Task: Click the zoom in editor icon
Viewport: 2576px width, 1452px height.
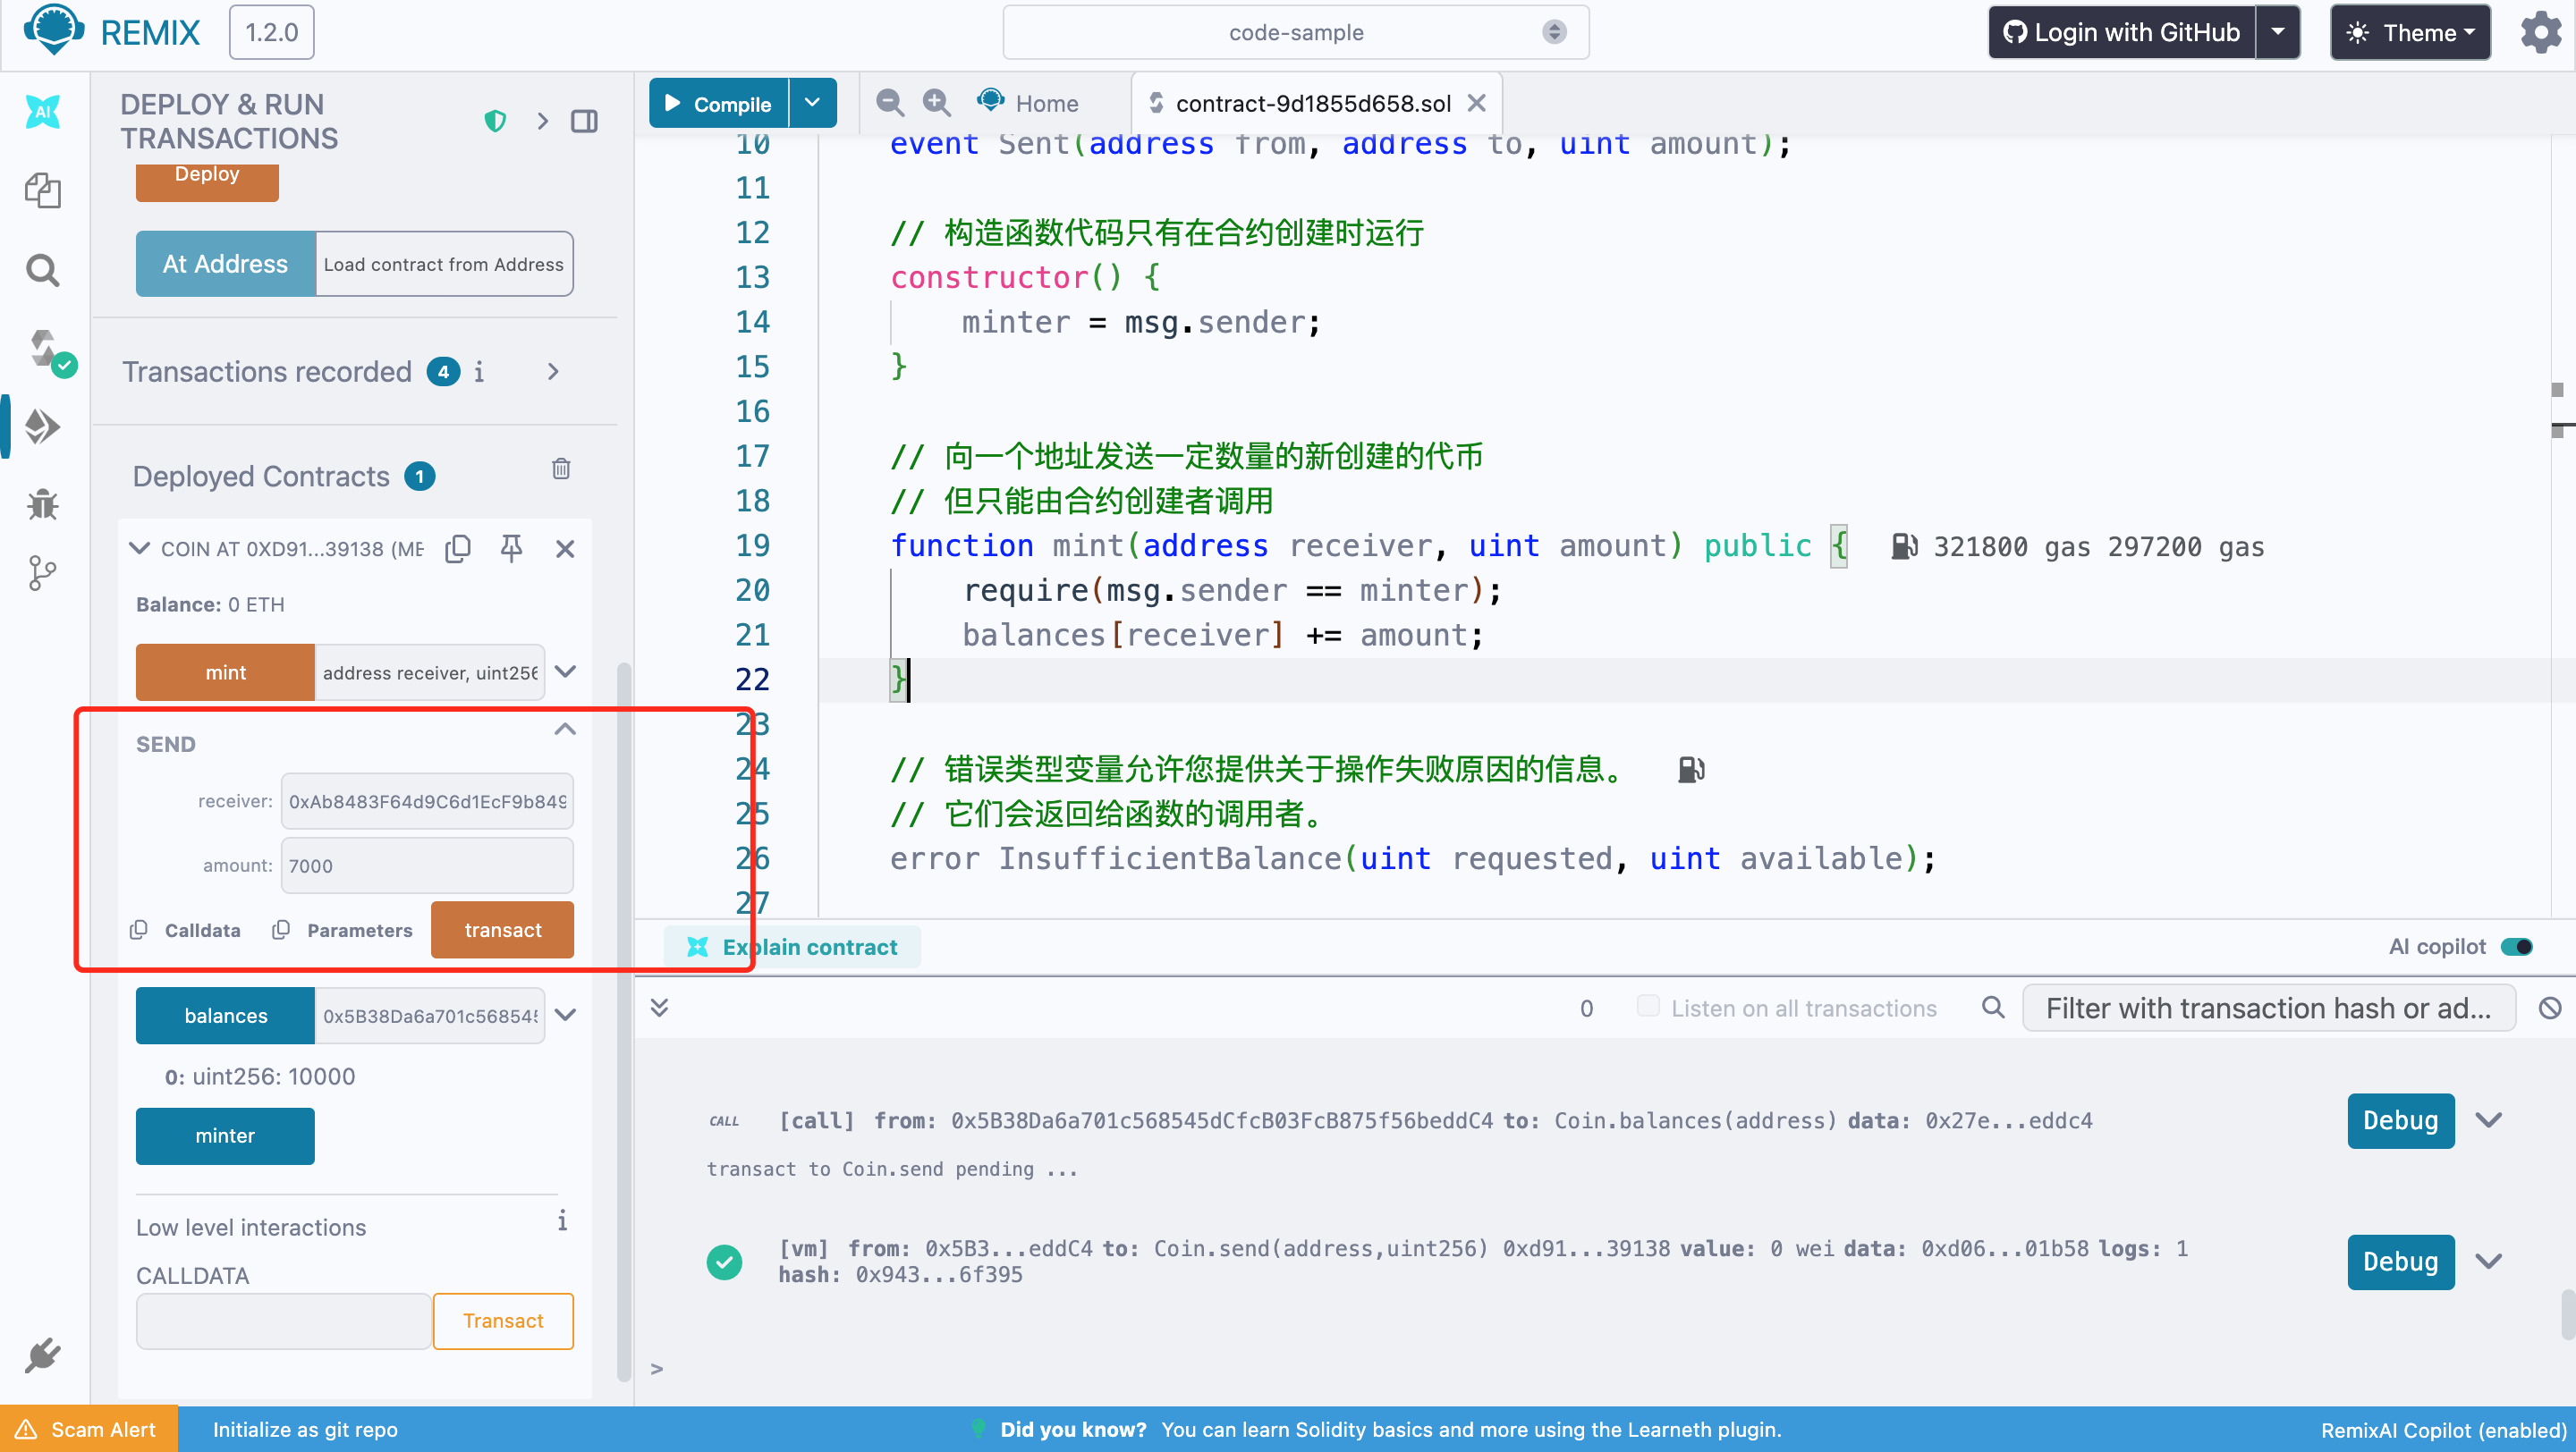Action: (936, 102)
